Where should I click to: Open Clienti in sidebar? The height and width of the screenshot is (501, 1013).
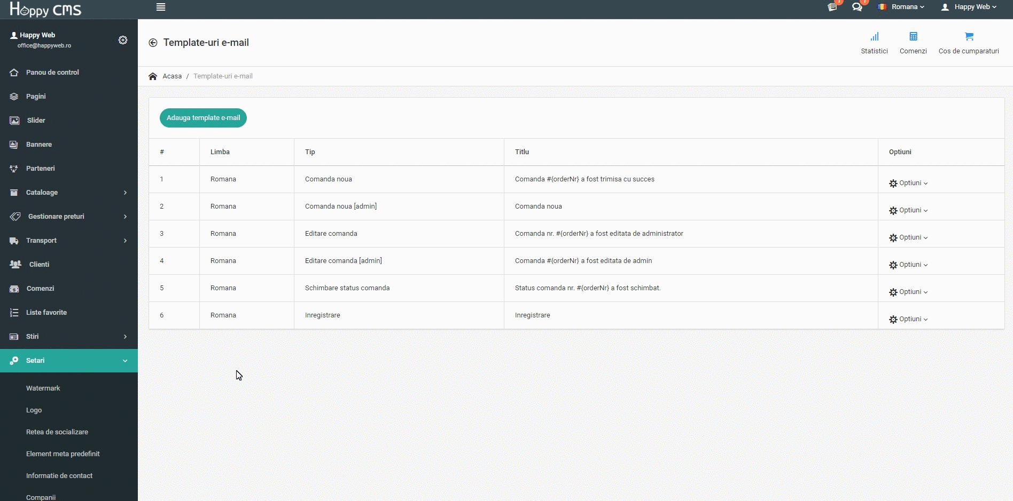tap(69, 265)
